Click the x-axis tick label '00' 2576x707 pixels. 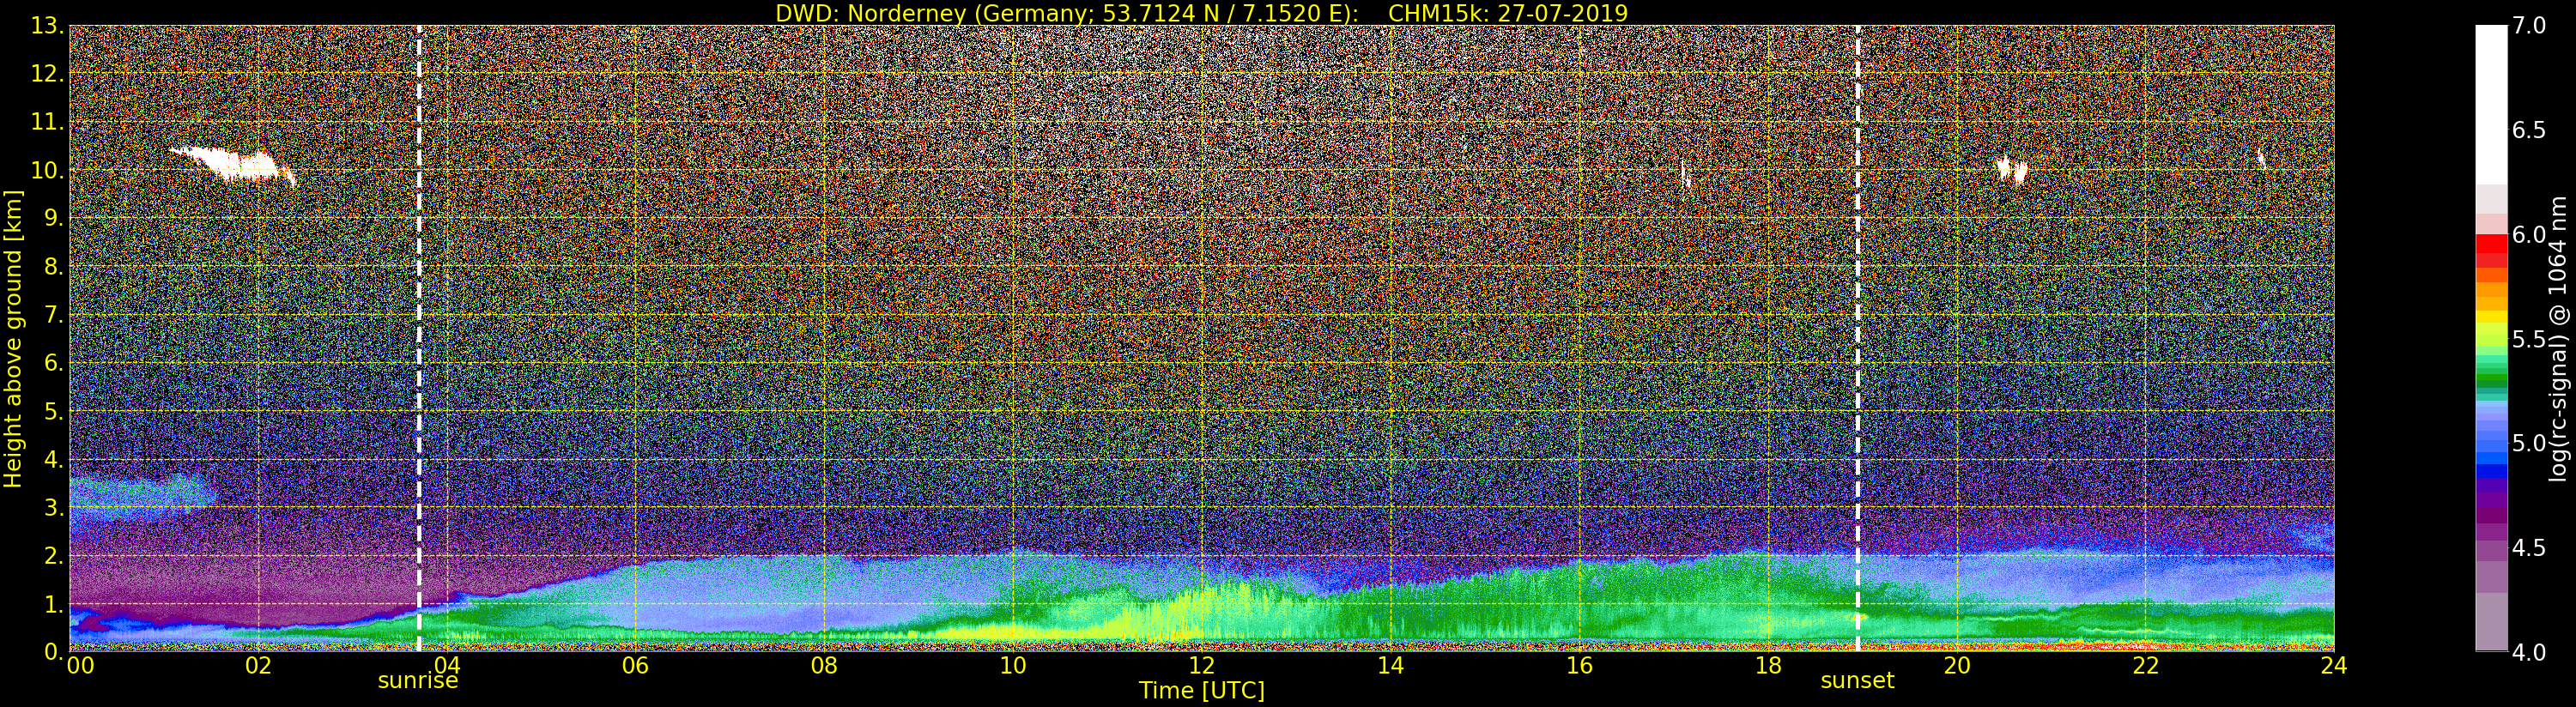pyautogui.click(x=80, y=665)
